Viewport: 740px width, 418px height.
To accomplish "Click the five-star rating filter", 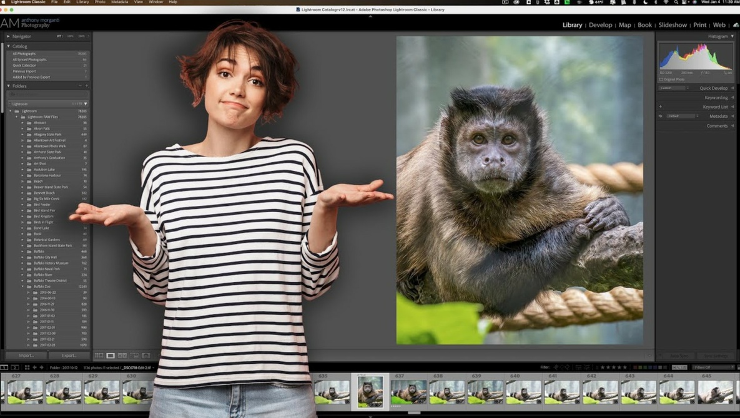I will point(625,367).
